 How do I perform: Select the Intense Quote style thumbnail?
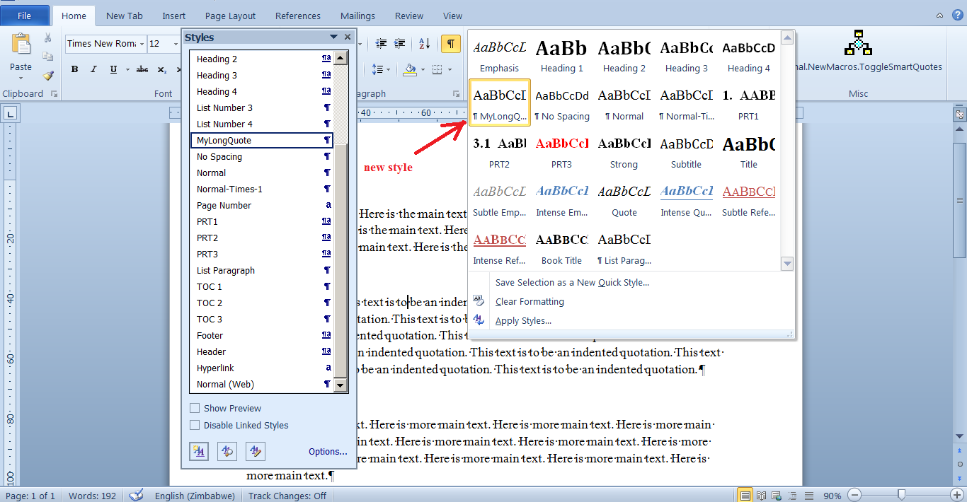point(686,200)
